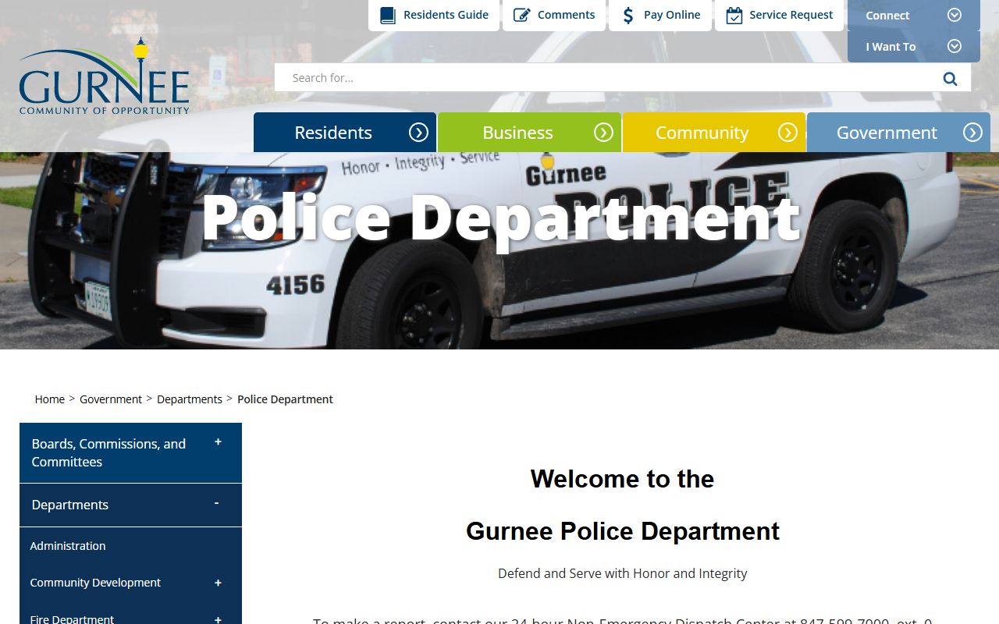Open the Community menu
Viewport: 999px width, 624px height.
point(714,133)
